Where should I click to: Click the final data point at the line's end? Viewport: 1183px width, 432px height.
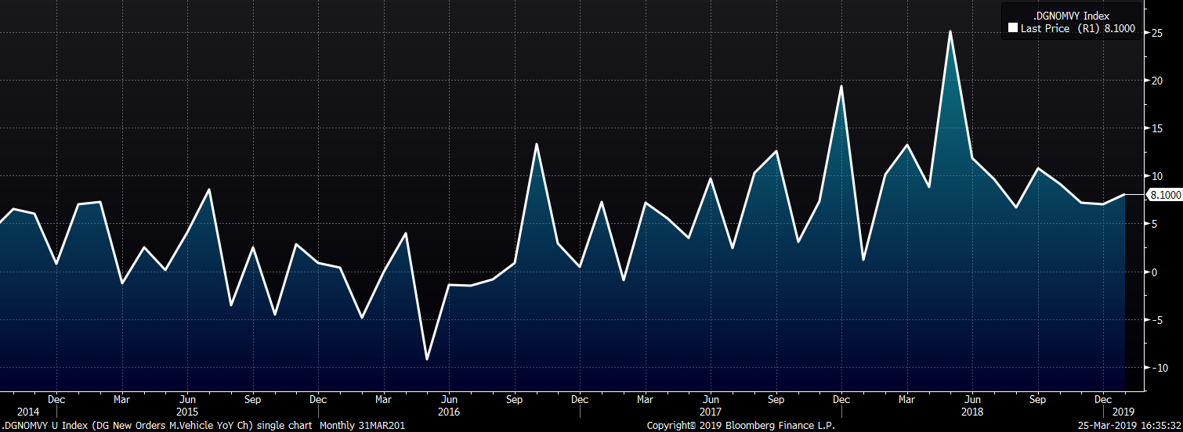click(1125, 194)
